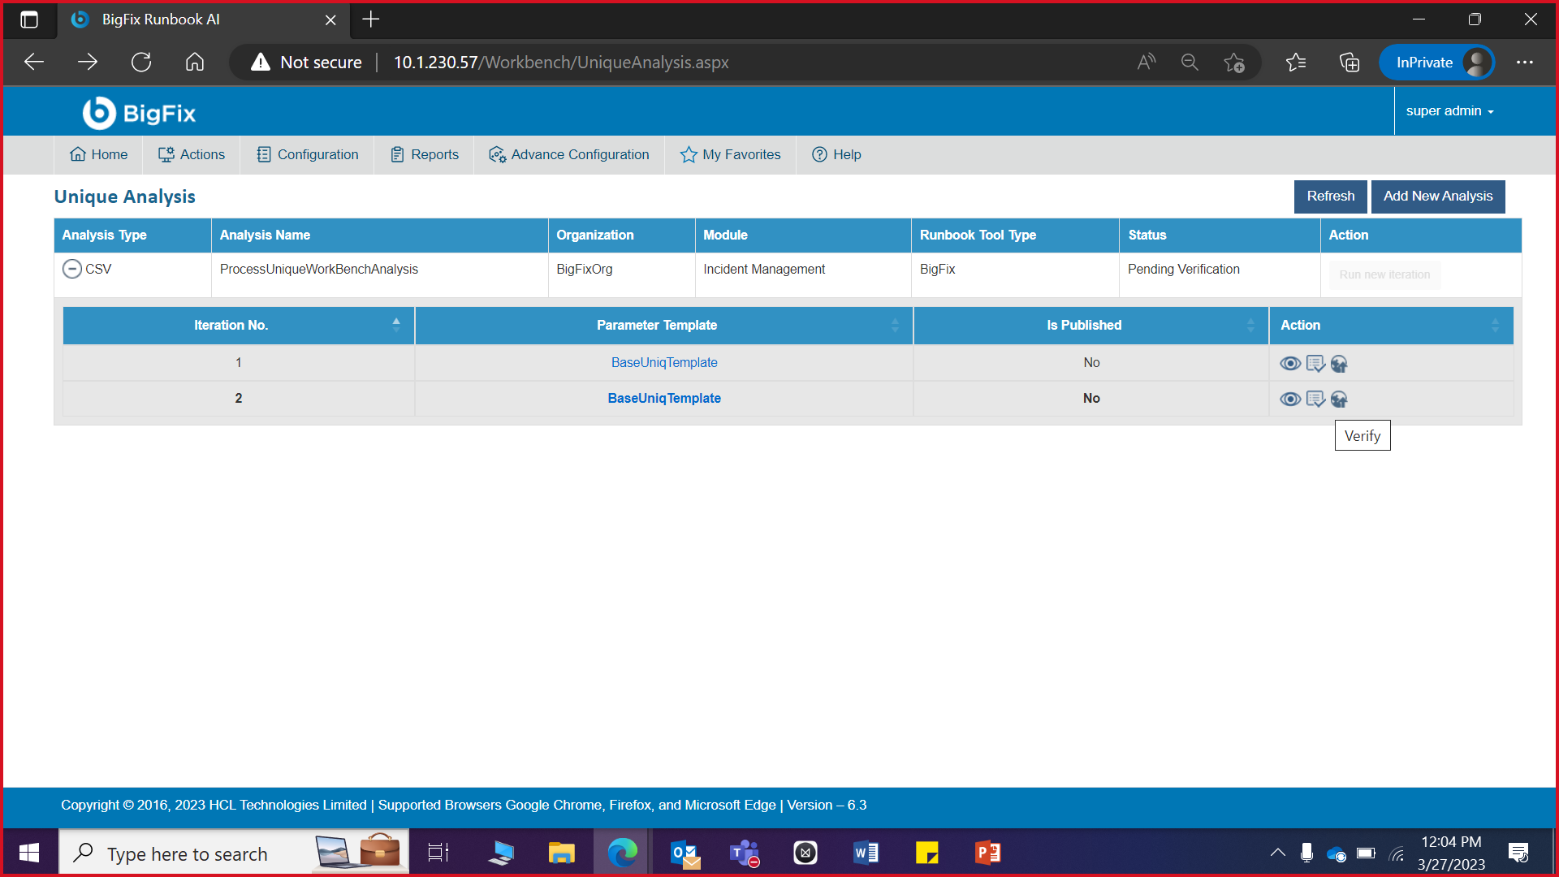The height and width of the screenshot is (877, 1559).
Task: Open BaseUniqTemplate link in iteration 2
Action: click(664, 398)
